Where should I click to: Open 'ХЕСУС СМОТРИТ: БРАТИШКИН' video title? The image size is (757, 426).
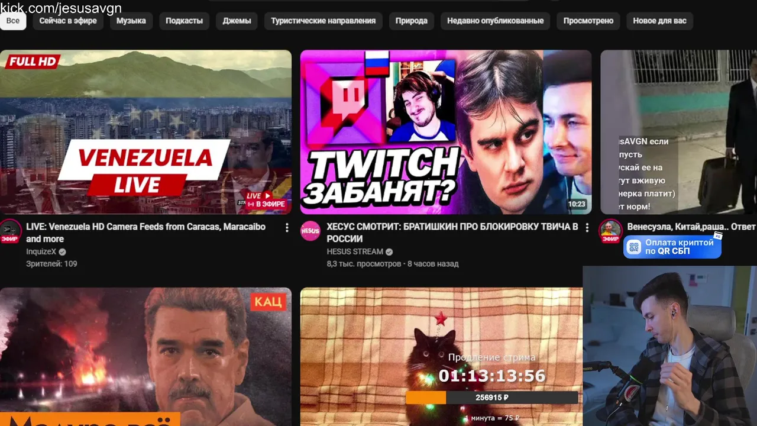pos(452,233)
